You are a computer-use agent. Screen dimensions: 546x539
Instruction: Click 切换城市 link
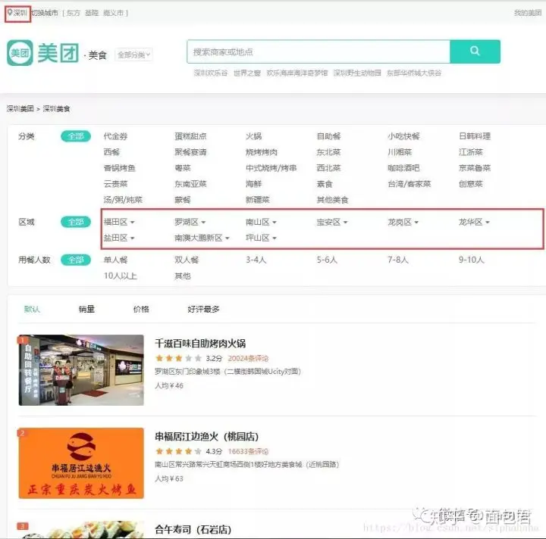(x=45, y=13)
